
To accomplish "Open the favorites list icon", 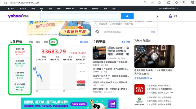I will click(177, 2).
